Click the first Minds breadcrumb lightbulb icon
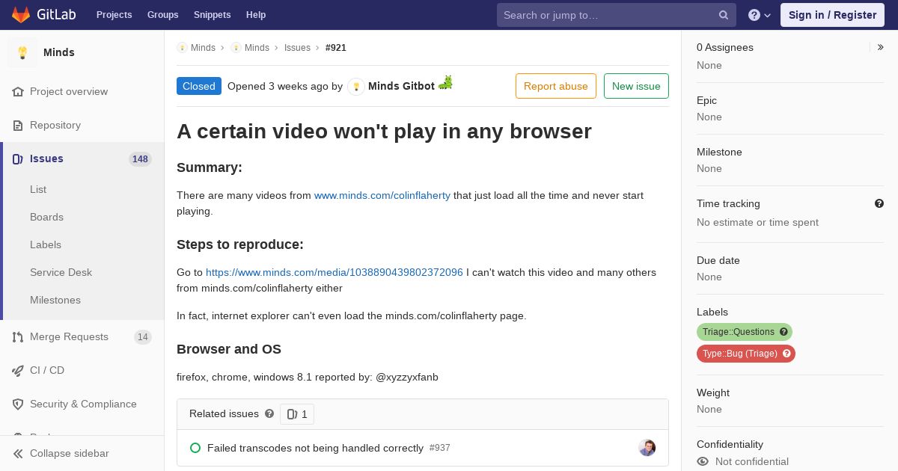 click(182, 48)
